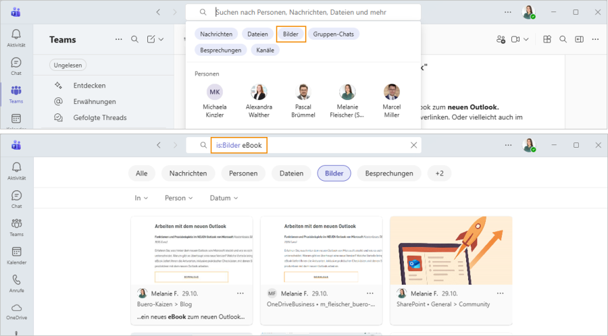Open Anrufe from the left sidebar
The height and width of the screenshot is (336, 608).
coord(16,283)
